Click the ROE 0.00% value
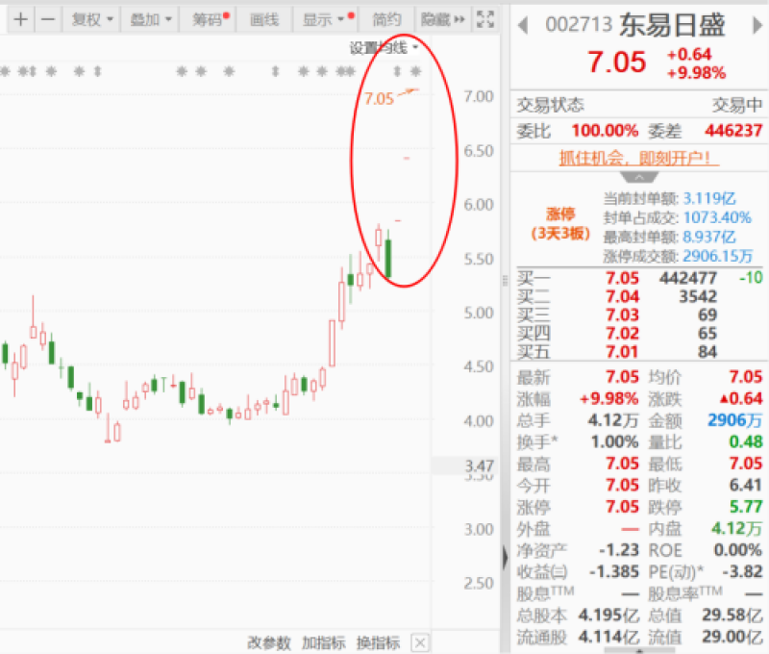 click(737, 549)
